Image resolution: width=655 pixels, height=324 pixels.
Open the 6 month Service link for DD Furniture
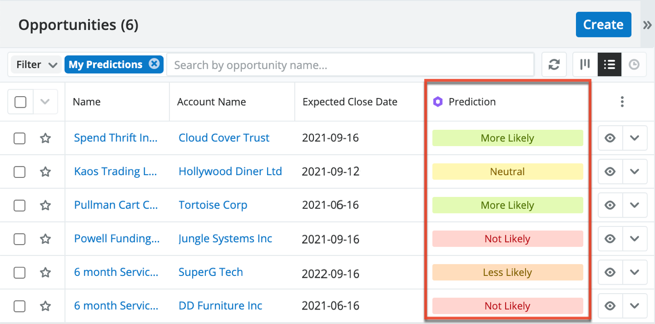click(116, 306)
